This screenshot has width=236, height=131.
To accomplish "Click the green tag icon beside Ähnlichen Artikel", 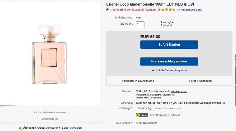I will 20,128.
